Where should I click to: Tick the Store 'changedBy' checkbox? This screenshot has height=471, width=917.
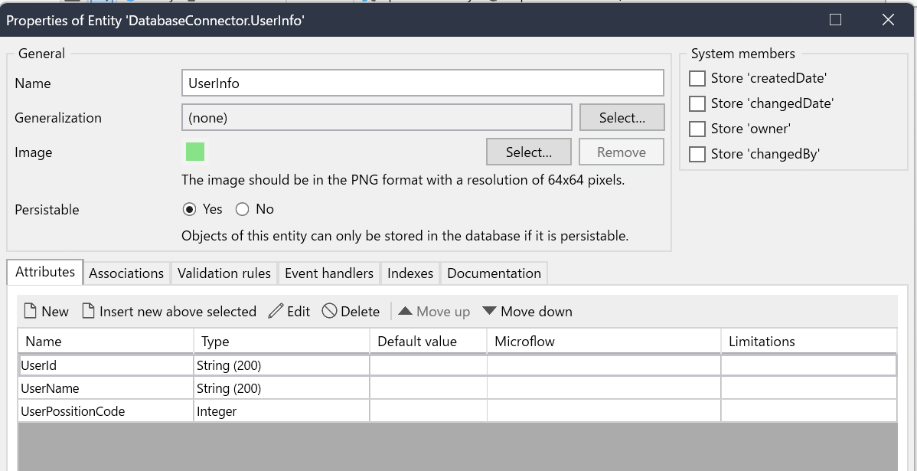[697, 154]
